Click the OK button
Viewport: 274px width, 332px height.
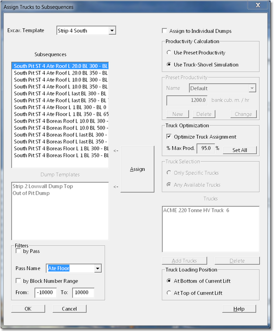click(x=28, y=309)
